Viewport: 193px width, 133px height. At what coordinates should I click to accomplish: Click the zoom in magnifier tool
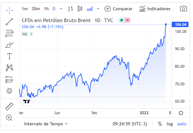click(x=9, y=118)
